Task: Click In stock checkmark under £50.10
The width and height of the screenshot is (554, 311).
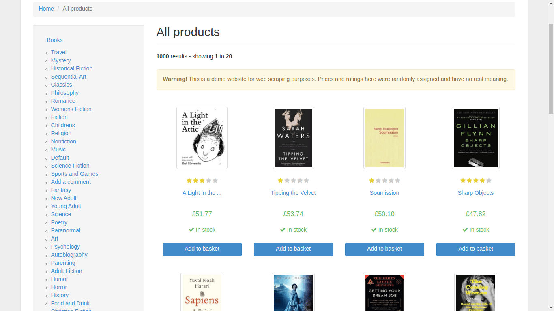Action: coord(374,230)
